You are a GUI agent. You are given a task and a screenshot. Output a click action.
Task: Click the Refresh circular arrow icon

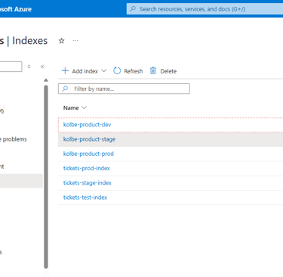click(x=117, y=71)
